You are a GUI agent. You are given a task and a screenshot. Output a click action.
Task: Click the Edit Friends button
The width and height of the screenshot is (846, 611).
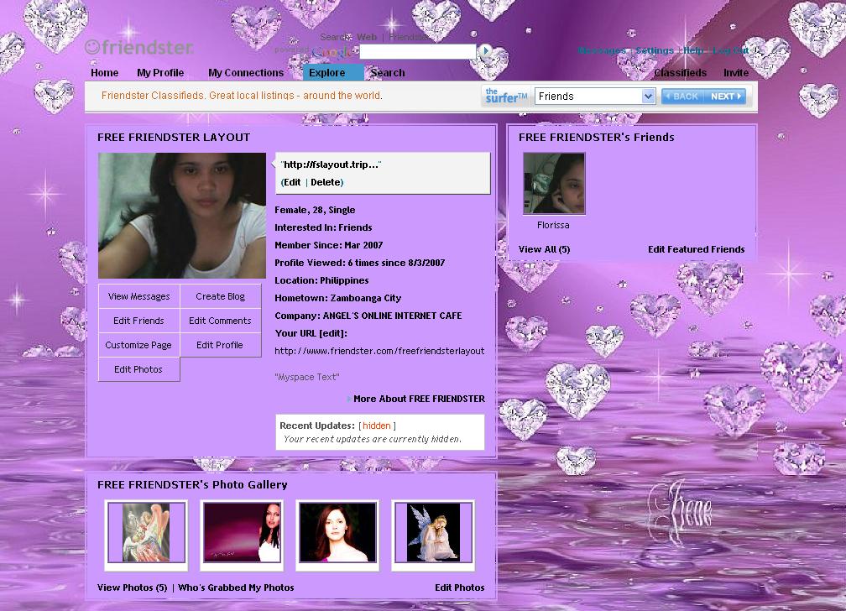point(138,321)
